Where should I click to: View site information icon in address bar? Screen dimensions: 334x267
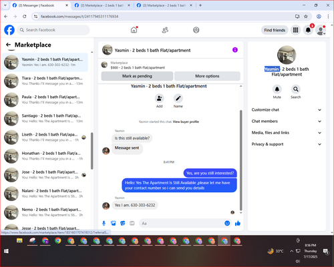(x=35, y=17)
